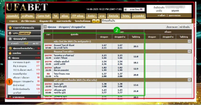Open โยกเงินทั้งหมด menu item
This screenshot has height=105, width=201.
(x=82, y=21)
